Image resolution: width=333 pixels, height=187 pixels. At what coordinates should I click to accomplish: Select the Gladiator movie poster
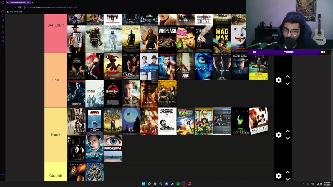point(131,39)
